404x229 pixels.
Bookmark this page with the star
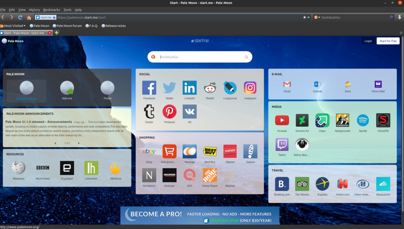305,17
